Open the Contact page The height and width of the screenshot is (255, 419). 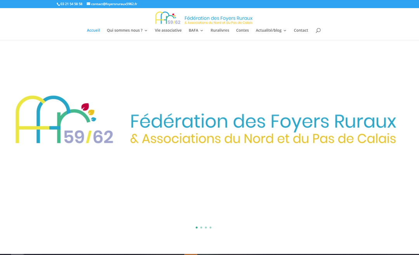click(301, 31)
